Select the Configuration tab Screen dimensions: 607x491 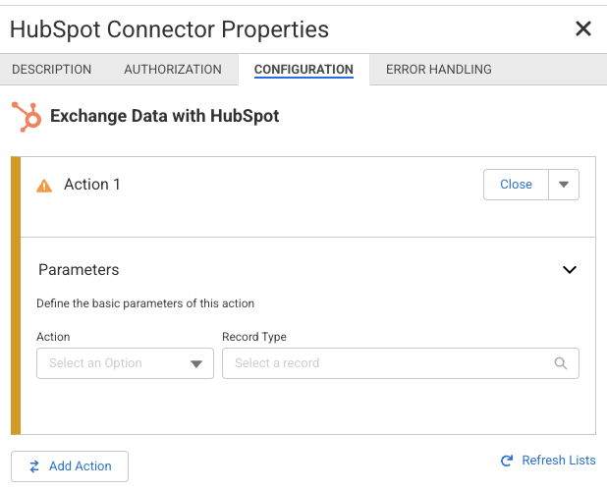point(303,70)
